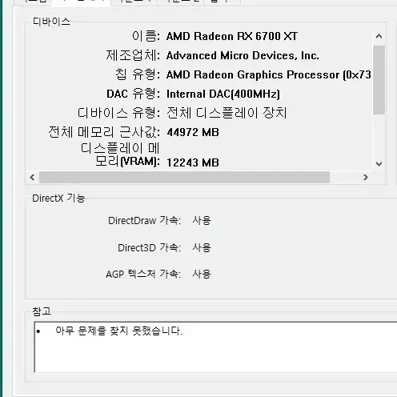Image resolution: width=397 pixels, height=397 pixels.
Task: Click the 디바이스 유형 label
Action: [118, 113]
